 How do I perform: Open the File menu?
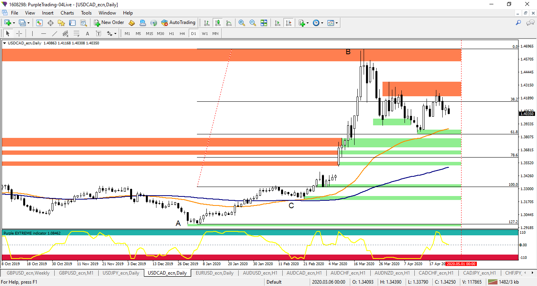click(14, 13)
